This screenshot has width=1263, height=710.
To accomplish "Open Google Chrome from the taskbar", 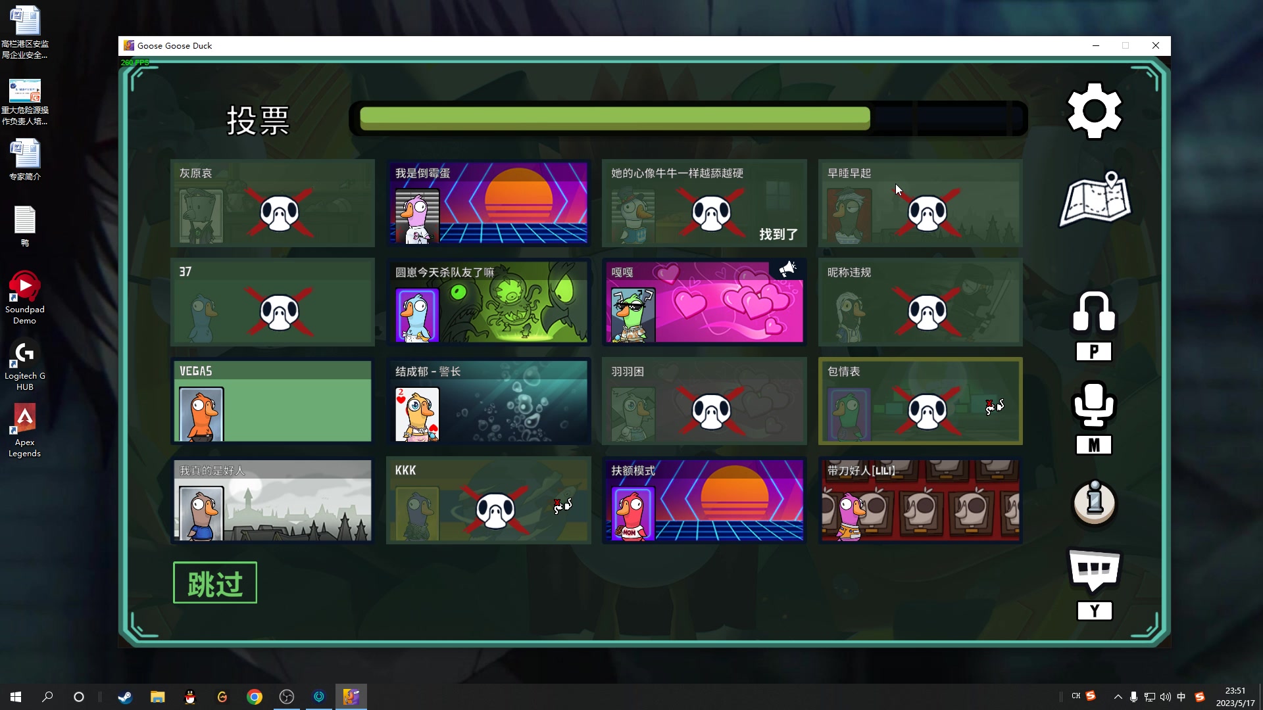I will point(254,697).
